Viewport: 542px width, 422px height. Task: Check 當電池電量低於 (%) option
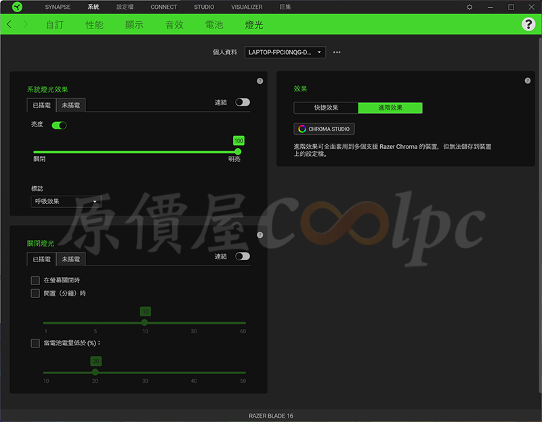tap(35, 343)
